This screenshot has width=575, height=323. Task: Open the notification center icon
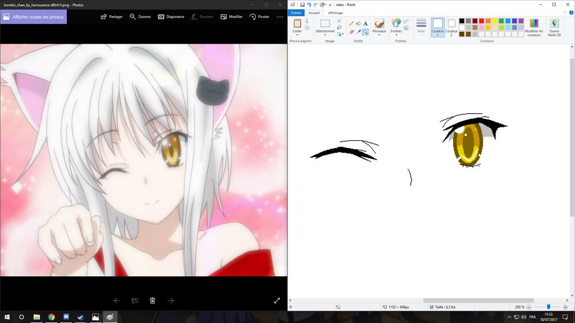[565, 317]
